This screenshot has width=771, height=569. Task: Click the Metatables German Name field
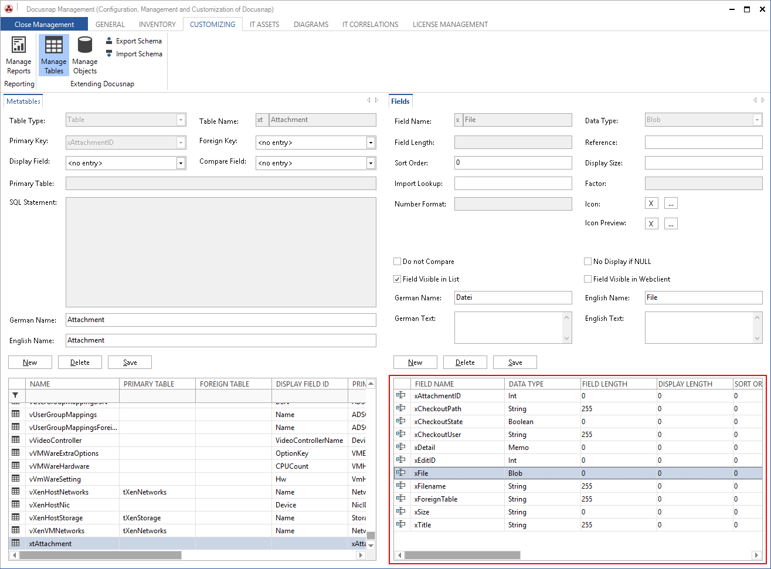tap(221, 320)
